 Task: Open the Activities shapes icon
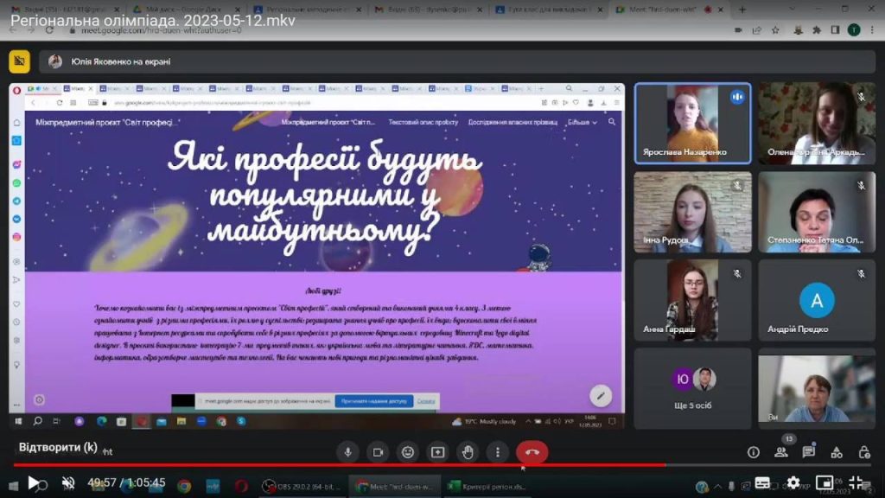pyautogui.click(x=837, y=452)
